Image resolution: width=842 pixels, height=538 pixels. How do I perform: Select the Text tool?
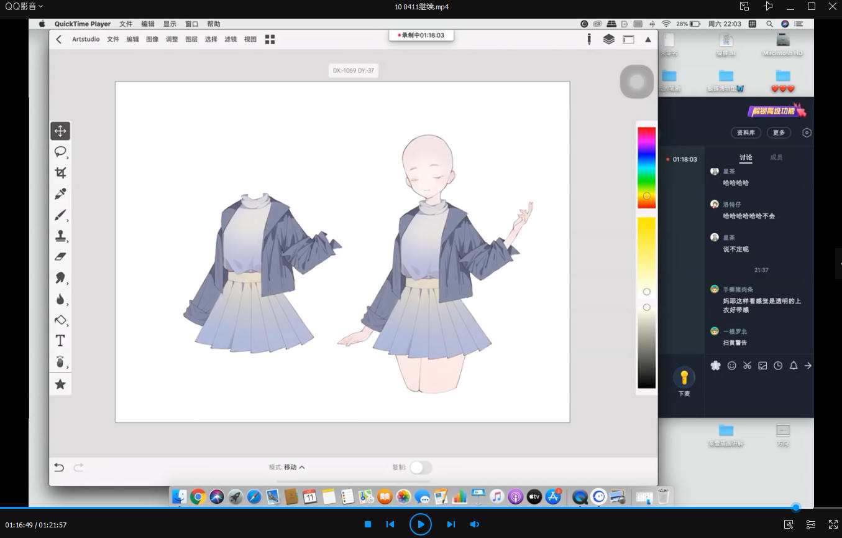point(60,341)
